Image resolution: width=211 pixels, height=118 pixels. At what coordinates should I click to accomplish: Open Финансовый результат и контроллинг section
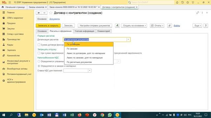[18, 62]
